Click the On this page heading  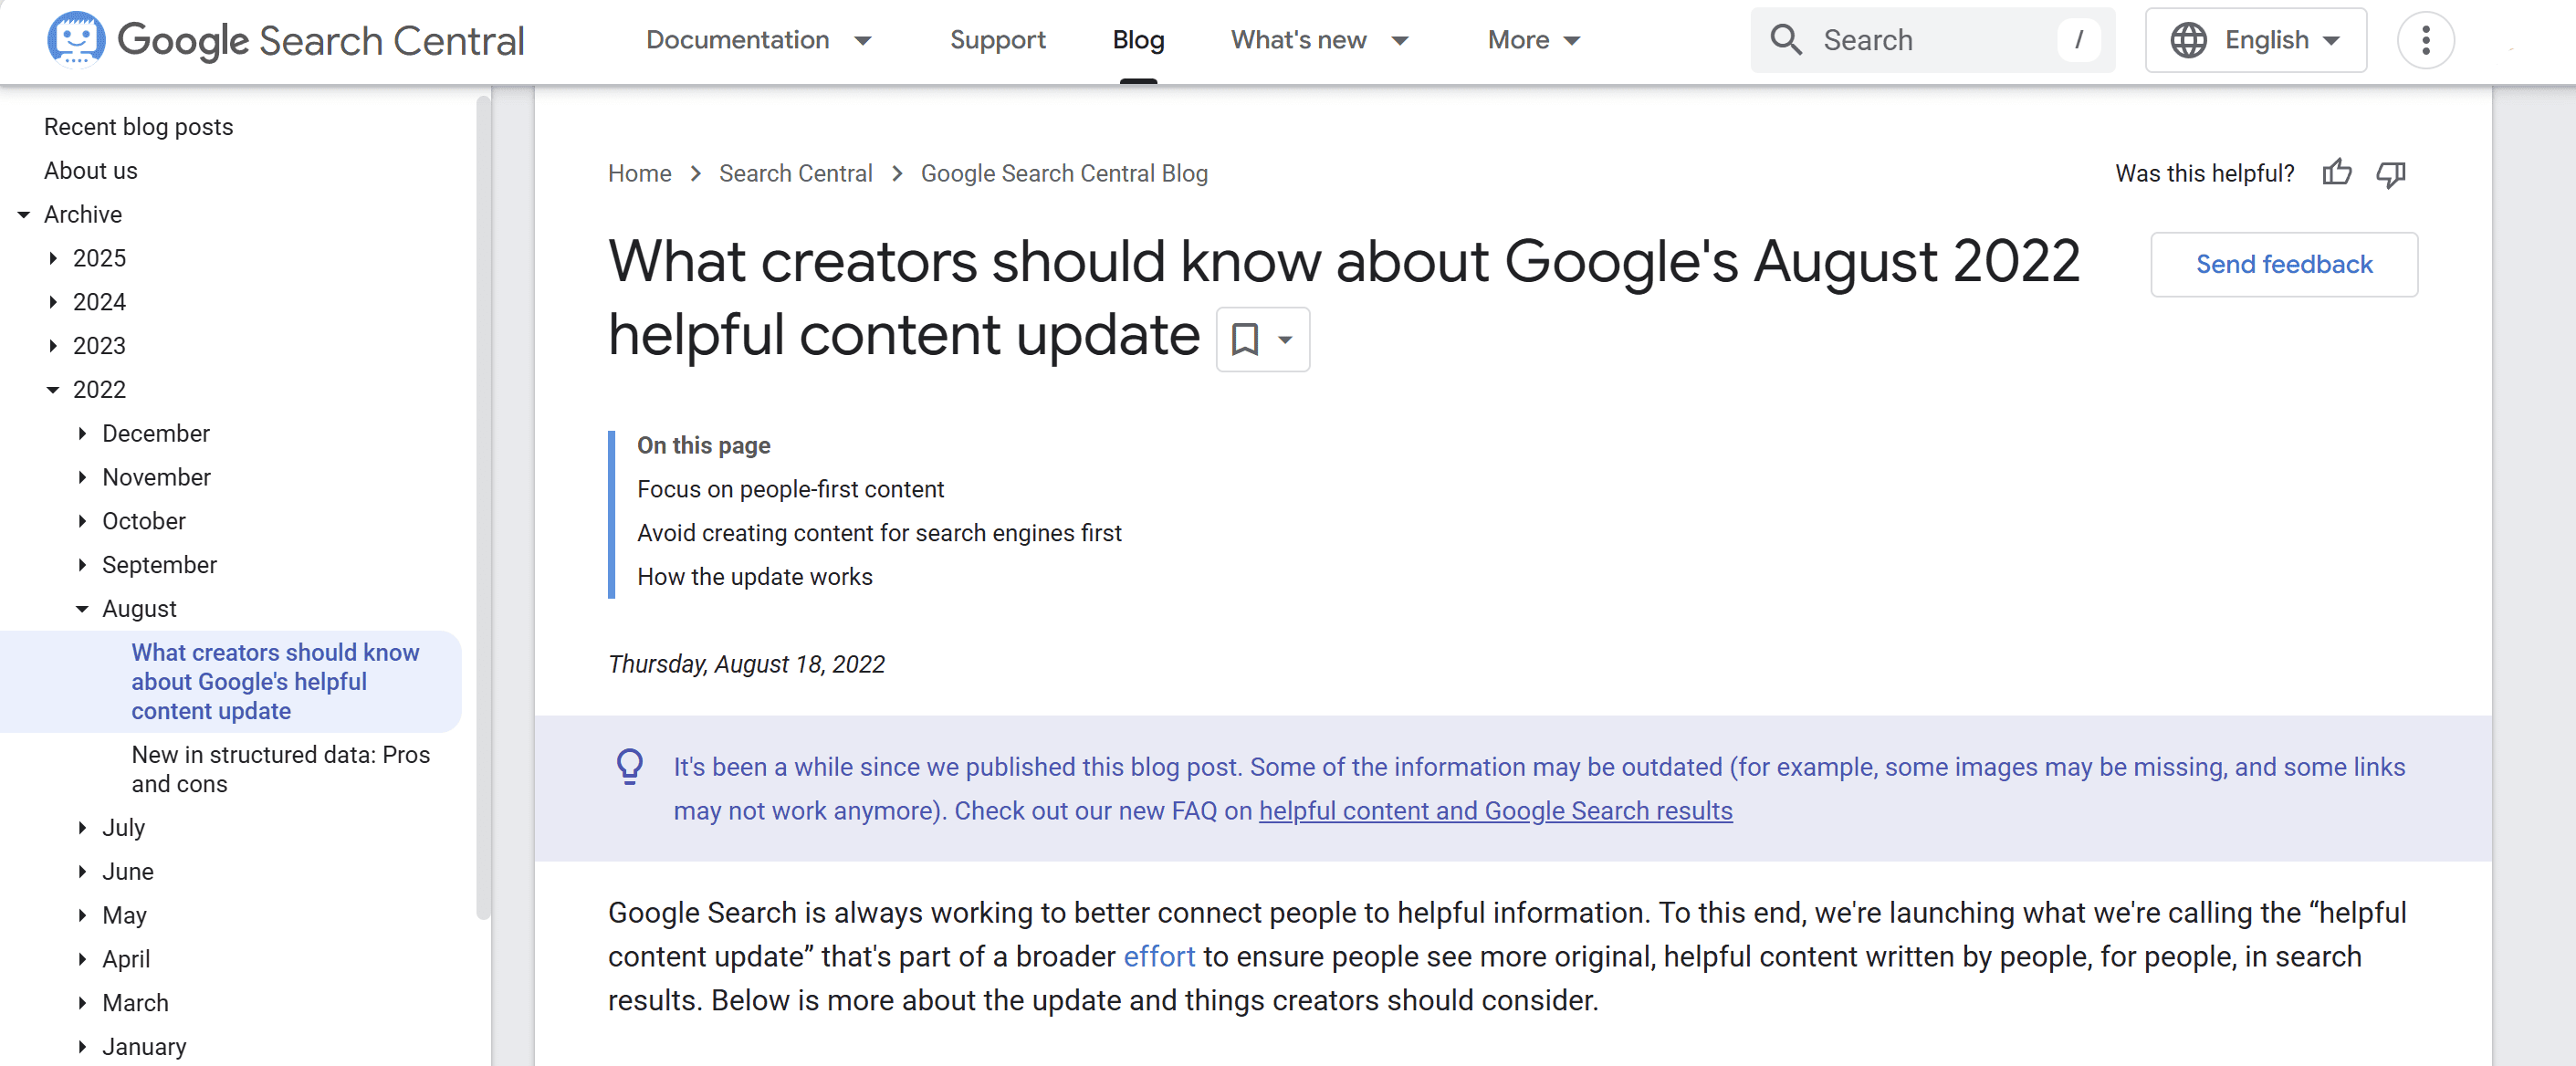pos(703,445)
